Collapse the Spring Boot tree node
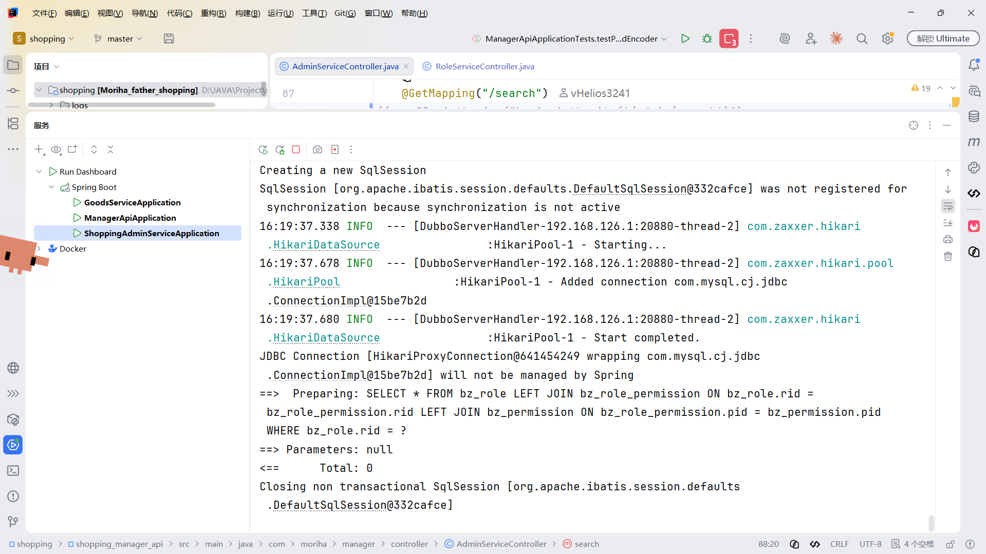This screenshot has height=554, width=986. pos(51,187)
